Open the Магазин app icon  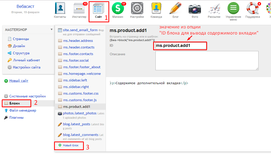click(118, 9)
